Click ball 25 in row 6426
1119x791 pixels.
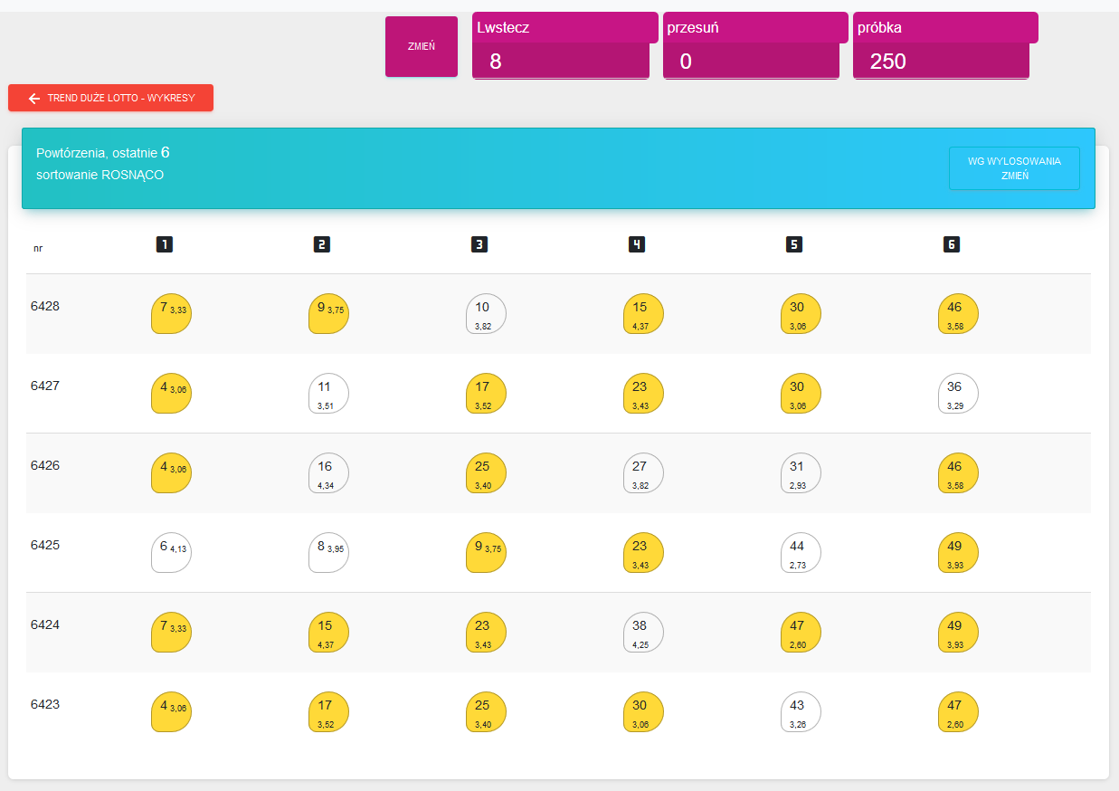coord(486,472)
